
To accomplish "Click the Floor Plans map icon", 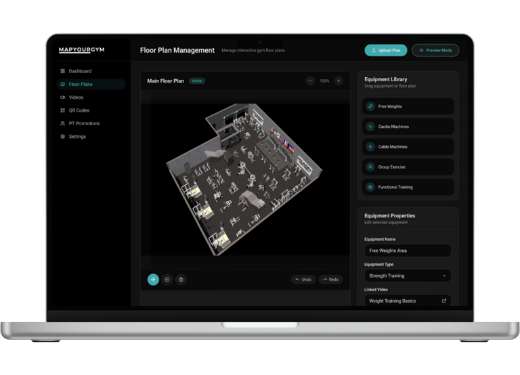I will pos(63,84).
